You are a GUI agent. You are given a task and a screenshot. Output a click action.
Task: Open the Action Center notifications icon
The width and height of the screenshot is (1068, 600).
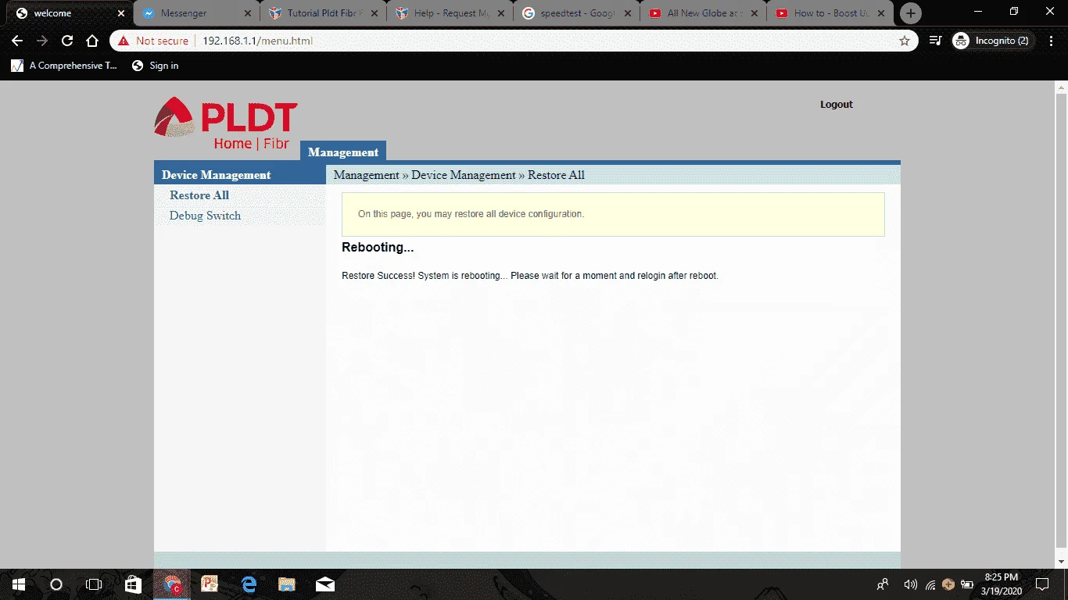[1042, 584]
